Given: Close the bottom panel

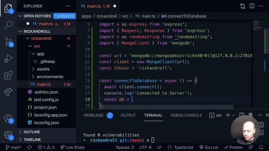Looking at the screenshot, I should pos(267,115).
